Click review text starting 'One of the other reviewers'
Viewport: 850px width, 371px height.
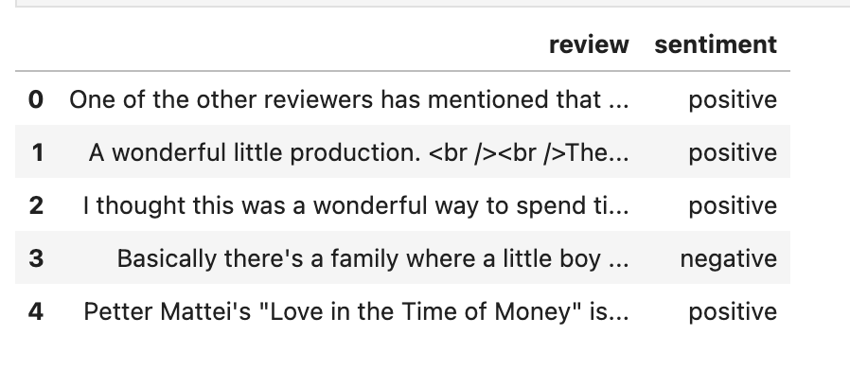[x=349, y=99]
